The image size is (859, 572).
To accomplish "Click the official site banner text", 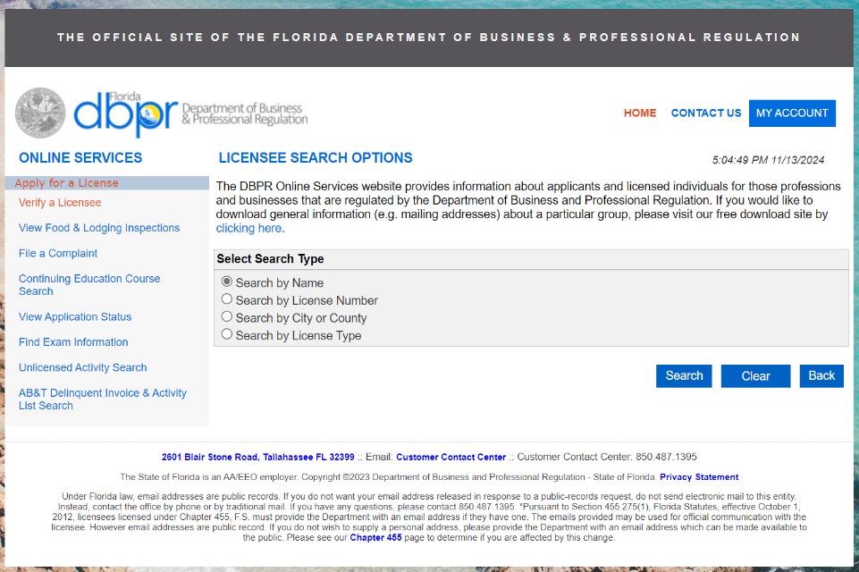I will [x=429, y=38].
